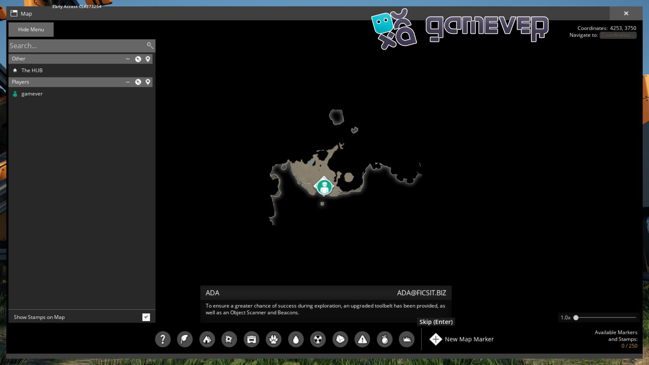Image resolution: width=649 pixels, height=365 pixels.
Task: Toggle map pin visibility for Other category
Action: pyautogui.click(x=148, y=59)
